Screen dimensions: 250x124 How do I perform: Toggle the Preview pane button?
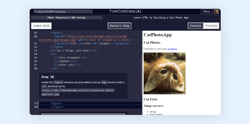(211, 26)
